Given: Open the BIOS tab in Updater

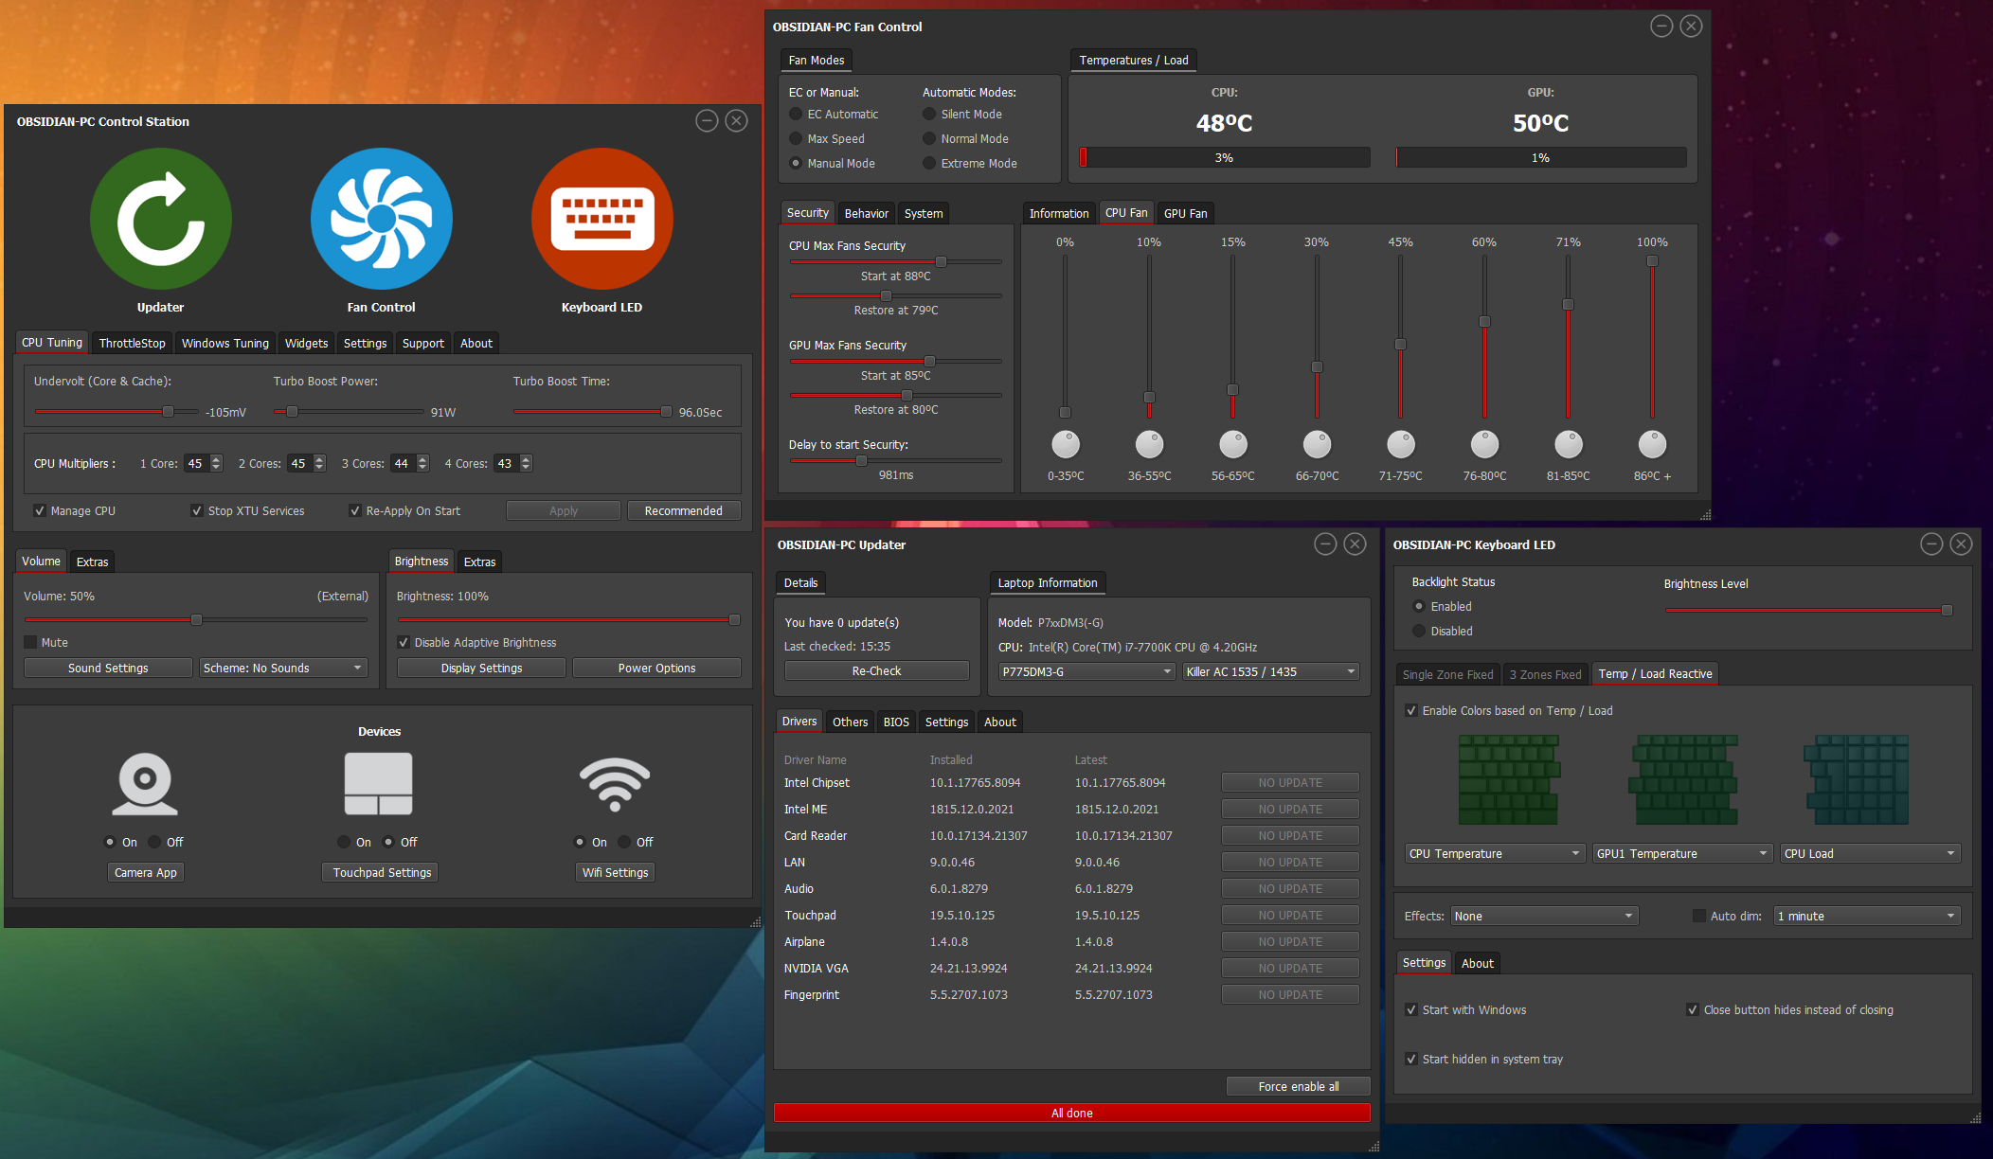Looking at the screenshot, I should click(896, 722).
